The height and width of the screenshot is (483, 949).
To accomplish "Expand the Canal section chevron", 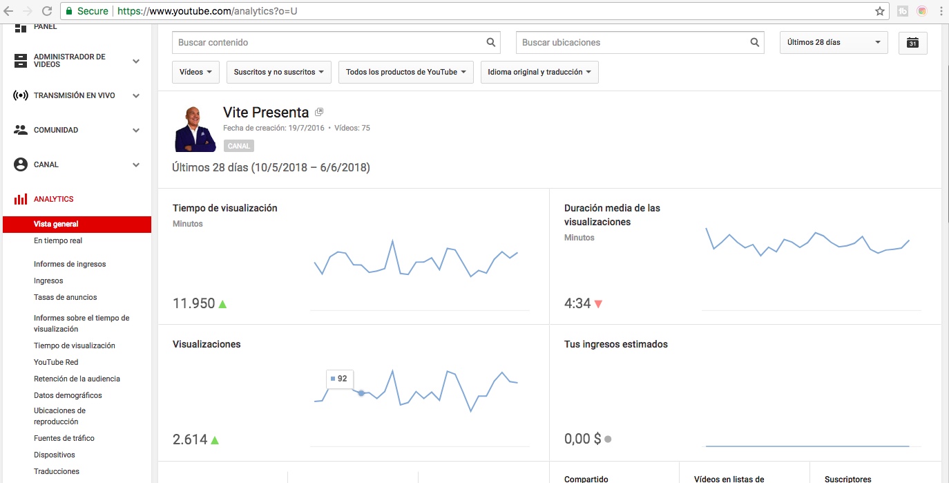I will click(x=136, y=164).
